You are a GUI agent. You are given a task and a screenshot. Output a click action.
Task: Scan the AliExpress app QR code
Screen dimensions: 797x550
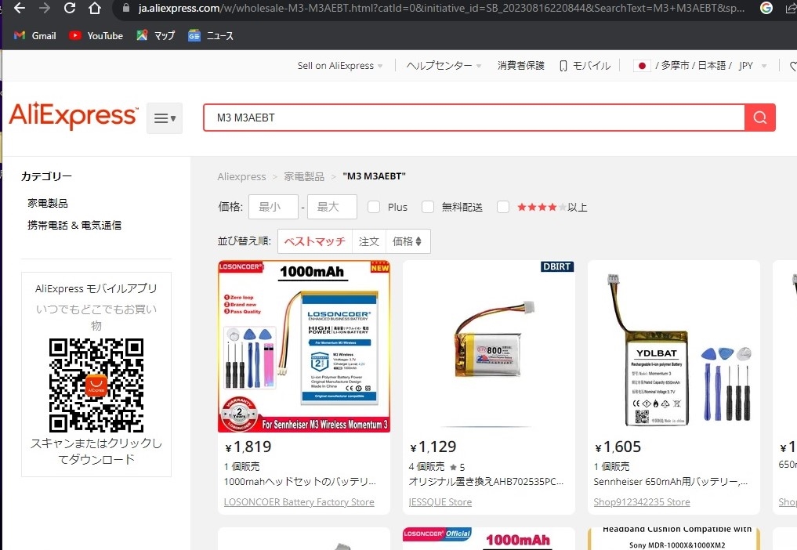(96, 385)
